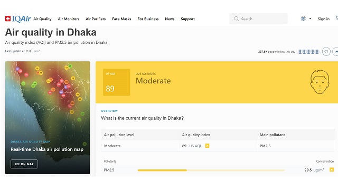The width and height of the screenshot is (338, 190).
Task: Click the search magnifier icon
Action: (237, 19)
